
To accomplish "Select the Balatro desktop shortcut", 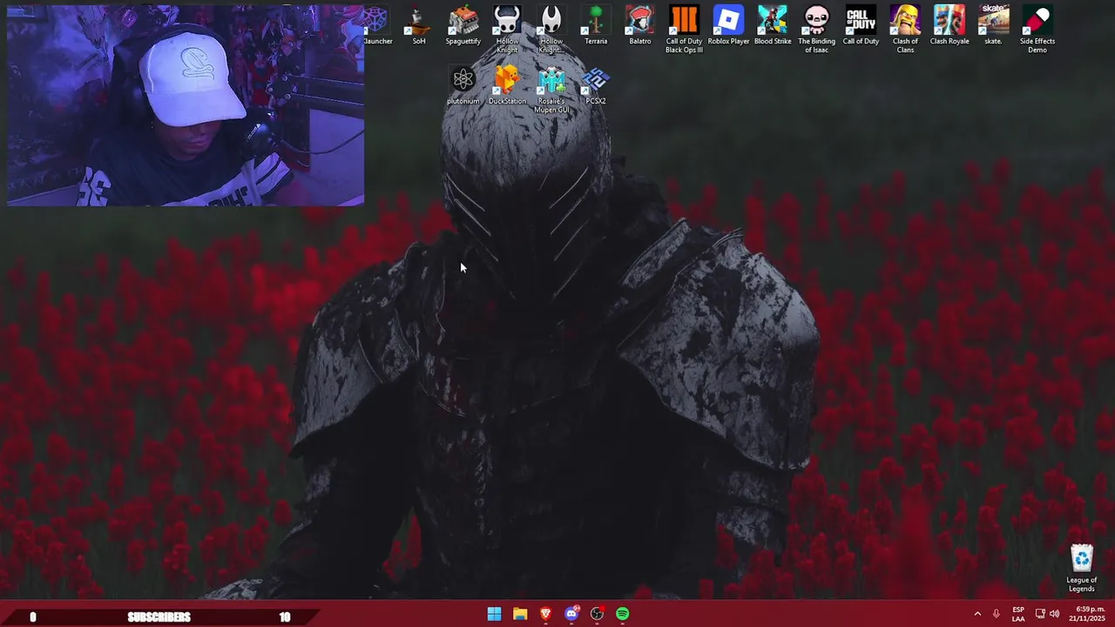I will (640, 26).
